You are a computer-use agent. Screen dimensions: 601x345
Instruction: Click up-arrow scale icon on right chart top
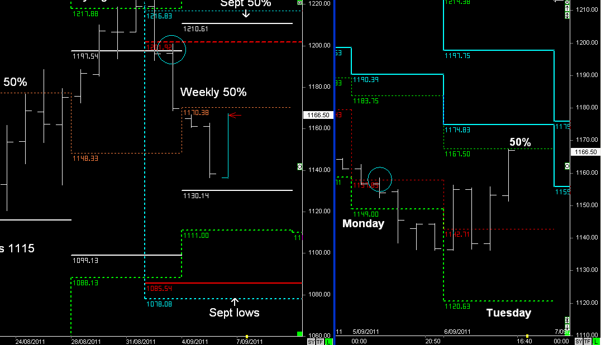(x=567, y=8)
